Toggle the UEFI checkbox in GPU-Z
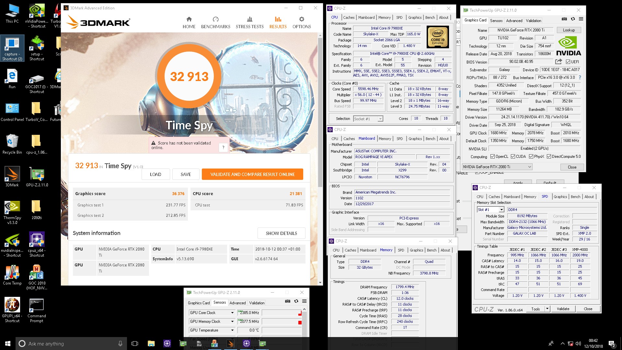This screenshot has height=350, width=622. (x=568, y=62)
